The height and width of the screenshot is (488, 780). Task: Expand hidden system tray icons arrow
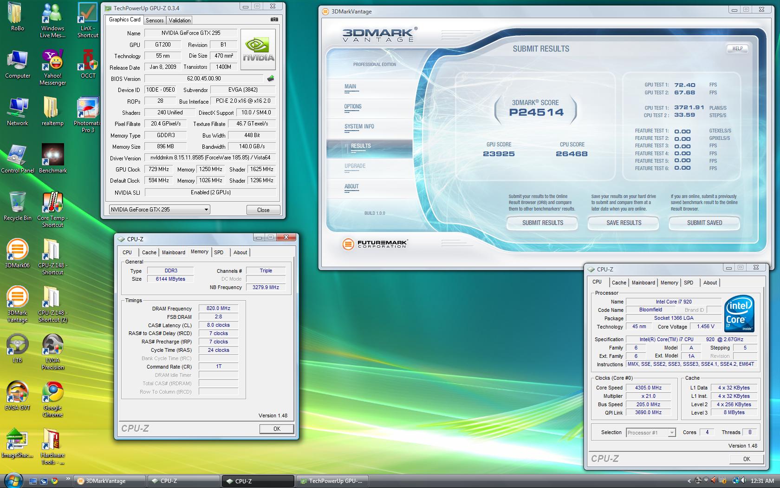689,481
